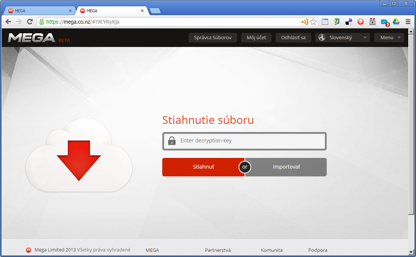
Task: Click the MEGA logo in header
Action: click(31, 38)
